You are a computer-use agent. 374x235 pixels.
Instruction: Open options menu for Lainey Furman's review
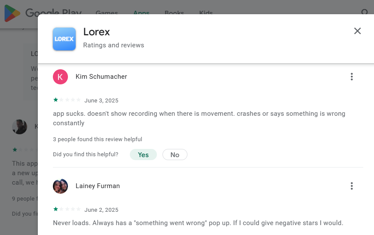[352, 186]
